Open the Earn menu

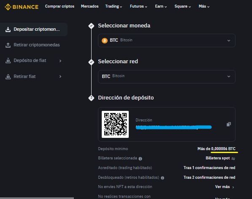pos(161,6)
